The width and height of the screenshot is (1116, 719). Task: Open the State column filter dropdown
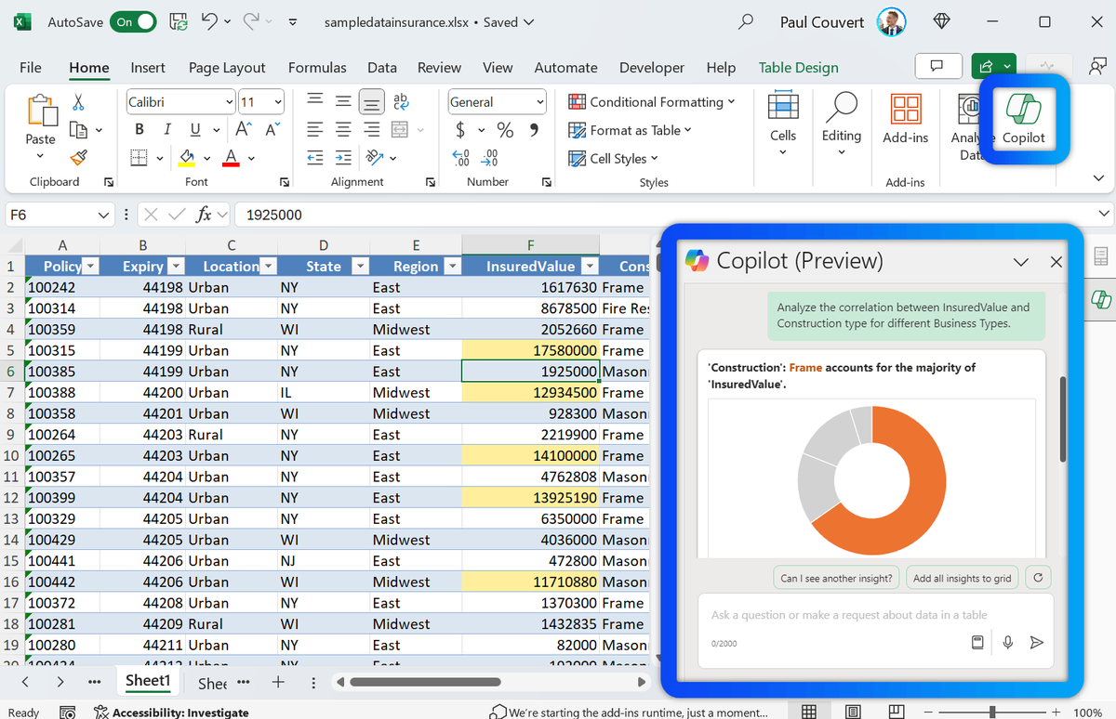(x=361, y=267)
